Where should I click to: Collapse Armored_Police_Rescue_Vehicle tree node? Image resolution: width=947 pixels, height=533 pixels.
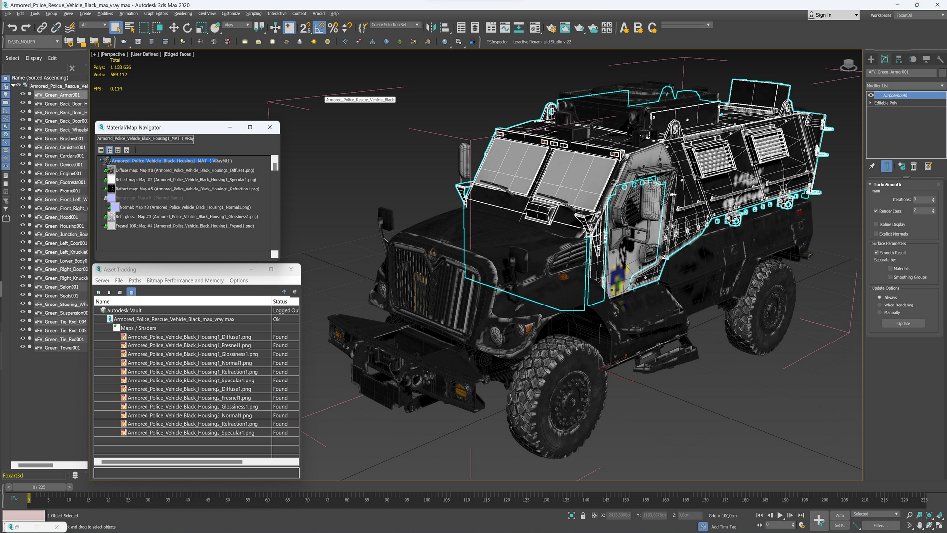pos(13,86)
